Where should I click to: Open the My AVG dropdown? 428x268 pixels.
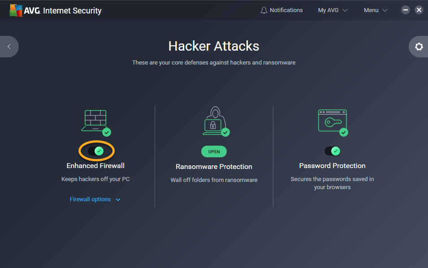333,10
